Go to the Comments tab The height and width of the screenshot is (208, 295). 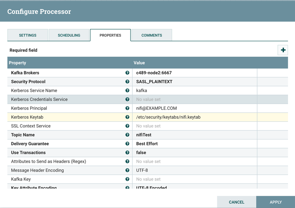(x=151, y=35)
